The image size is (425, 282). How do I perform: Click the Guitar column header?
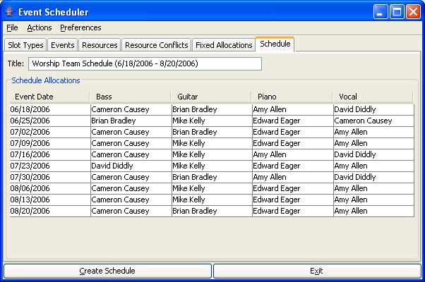[x=211, y=97]
